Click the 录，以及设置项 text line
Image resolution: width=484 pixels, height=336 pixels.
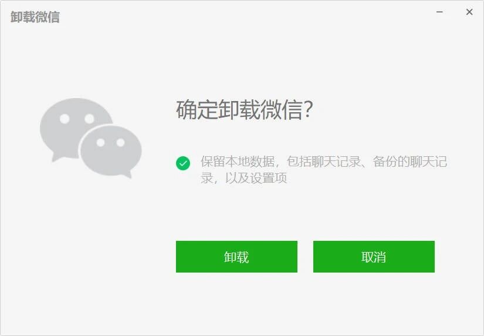pos(244,178)
